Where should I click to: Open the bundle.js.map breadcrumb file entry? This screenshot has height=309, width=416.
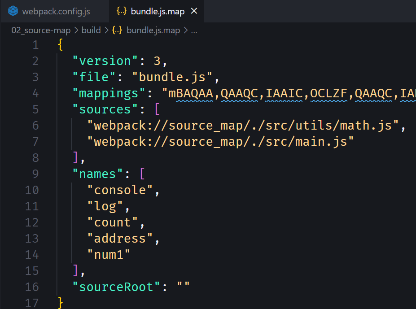(153, 30)
